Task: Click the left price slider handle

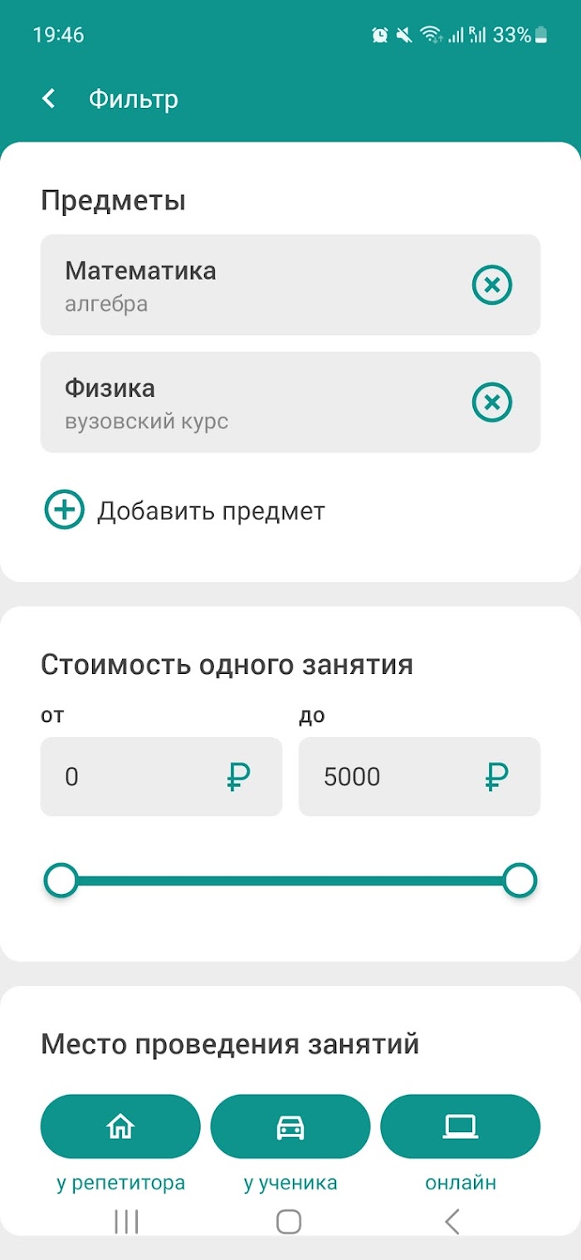Action: click(61, 881)
